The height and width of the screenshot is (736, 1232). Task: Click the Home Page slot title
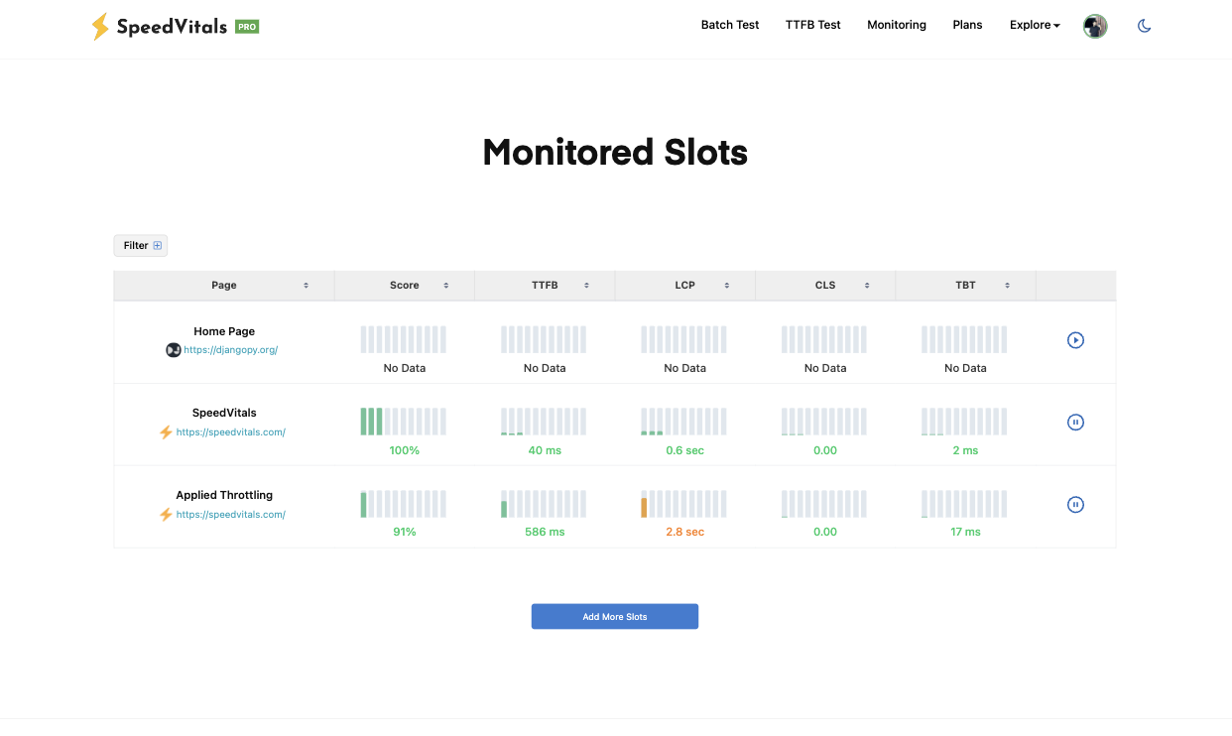tap(224, 331)
